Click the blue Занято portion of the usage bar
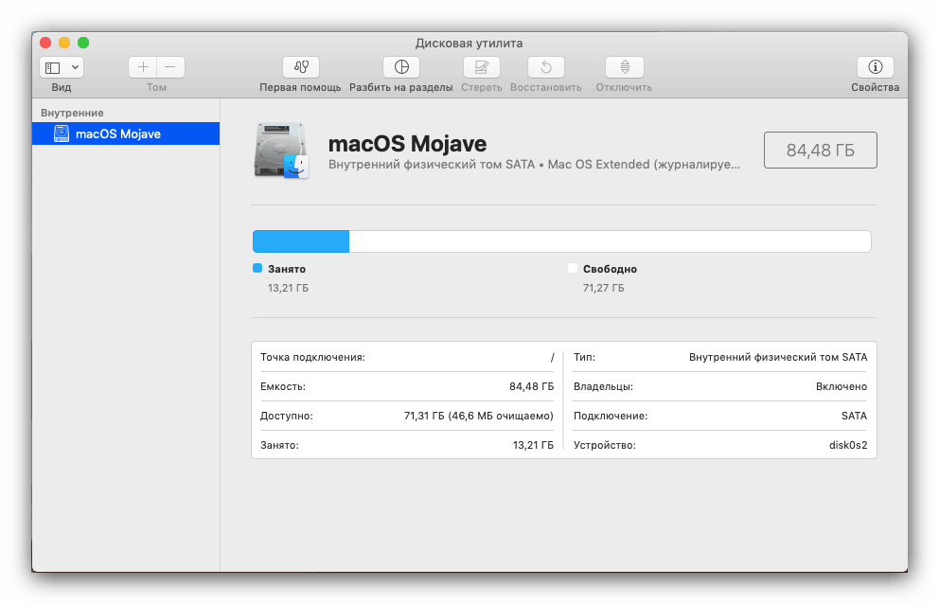This screenshot has width=939, height=604. click(299, 240)
